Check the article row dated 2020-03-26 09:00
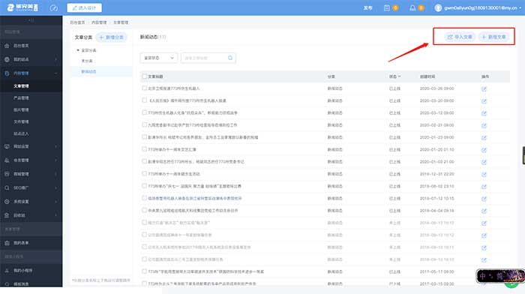The image size is (525, 294). click(x=144, y=88)
